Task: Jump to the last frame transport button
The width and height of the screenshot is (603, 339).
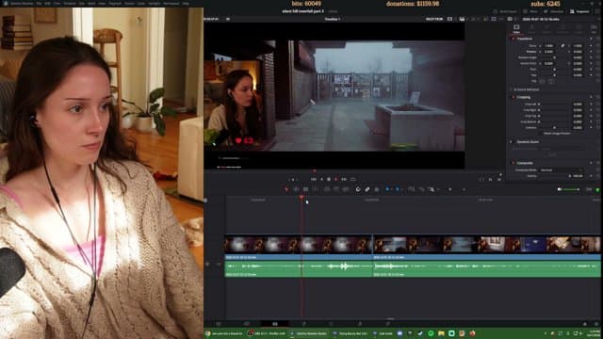Action: point(344,179)
